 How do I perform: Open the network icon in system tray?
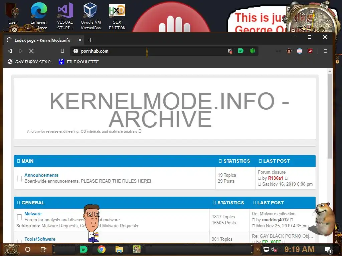[x=266, y=249]
